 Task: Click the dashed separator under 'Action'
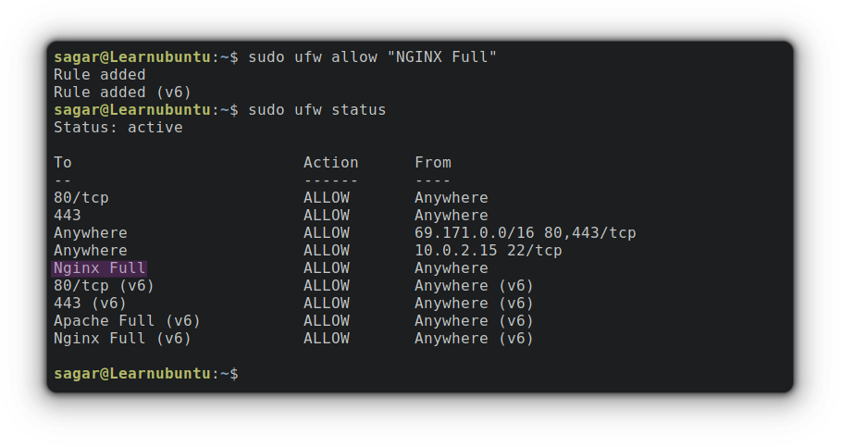330,180
